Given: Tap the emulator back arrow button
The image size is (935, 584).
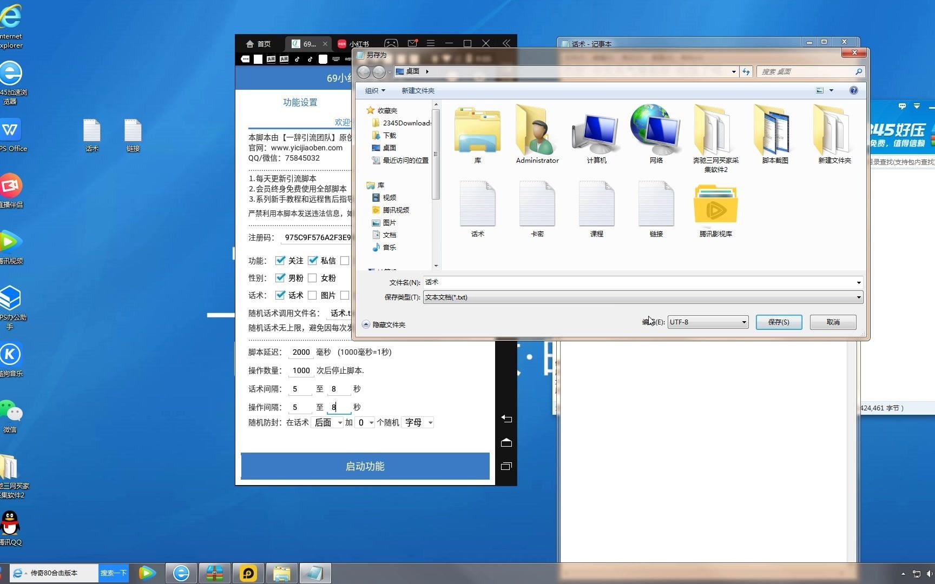Looking at the screenshot, I should [x=506, y=419].
